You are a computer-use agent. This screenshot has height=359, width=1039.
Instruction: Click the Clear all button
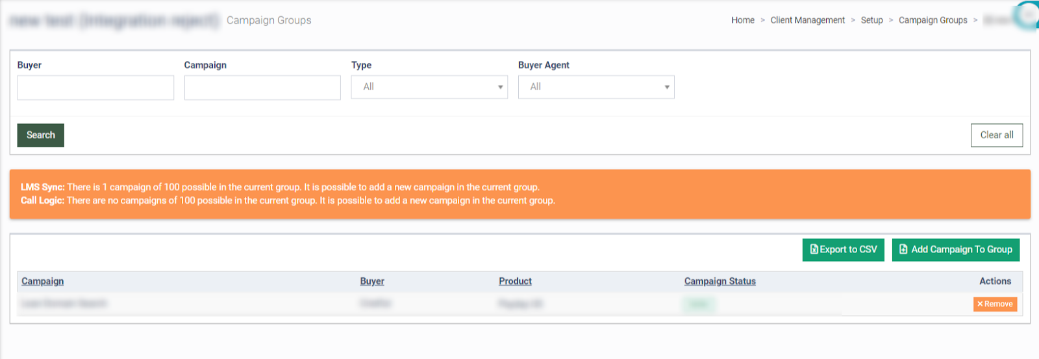coord(996,135)
